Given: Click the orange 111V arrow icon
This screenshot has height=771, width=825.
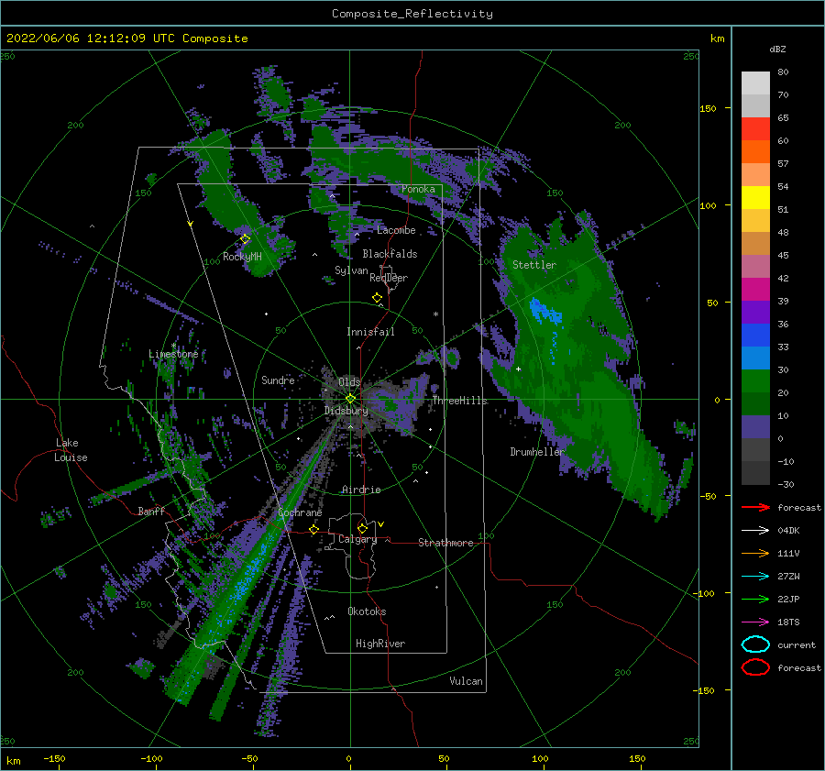Looking at the screenshot, I should click(755, 553).
